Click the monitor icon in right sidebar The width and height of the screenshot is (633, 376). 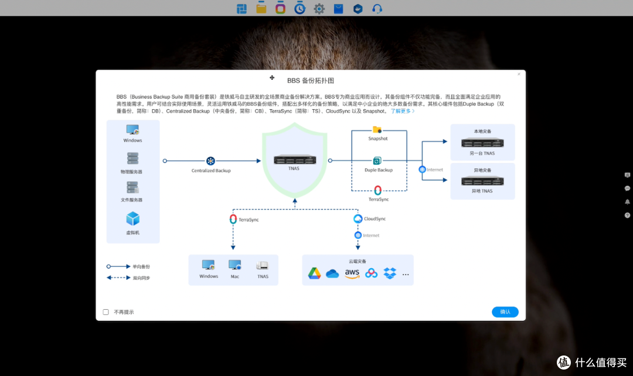point(627,175)
